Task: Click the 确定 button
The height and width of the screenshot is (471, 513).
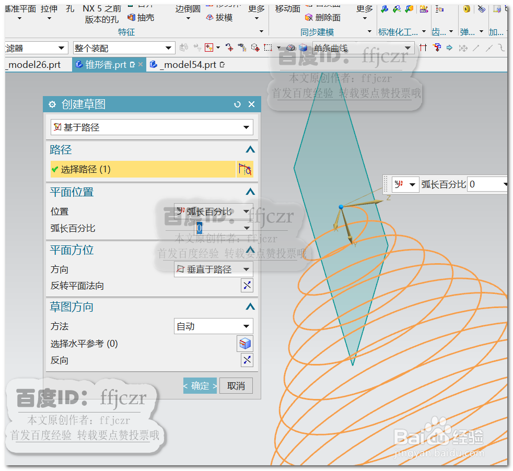Action: point(200,386)
